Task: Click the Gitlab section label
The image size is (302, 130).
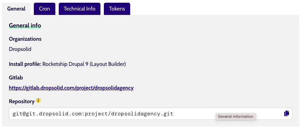Action: (x=16, y=77)
